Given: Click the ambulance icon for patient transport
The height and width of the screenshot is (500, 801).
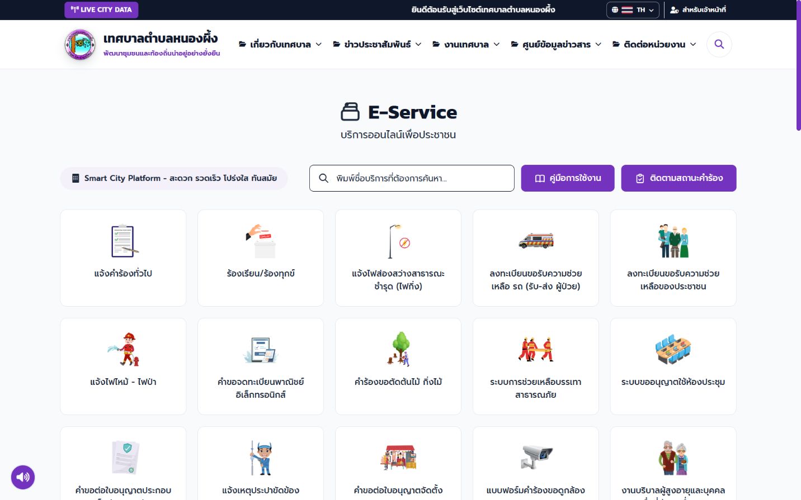Looking at the screenshot, I should pos(536,241).
